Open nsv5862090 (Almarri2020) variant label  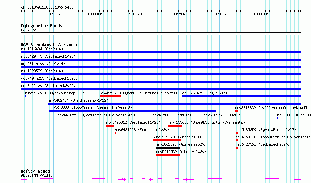click(x=181, y=144)
